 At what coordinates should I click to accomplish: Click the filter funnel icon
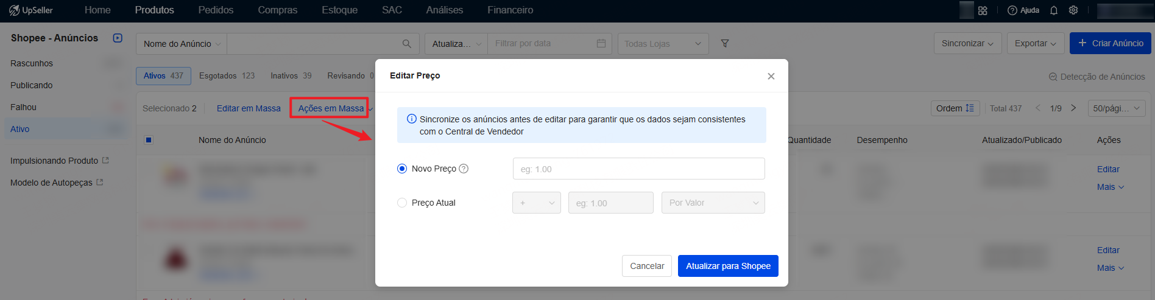tap(725, 43)
